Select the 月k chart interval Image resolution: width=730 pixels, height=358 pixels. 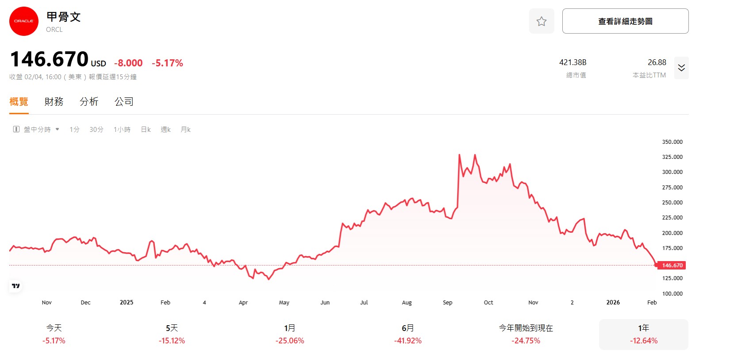[185, 130]
